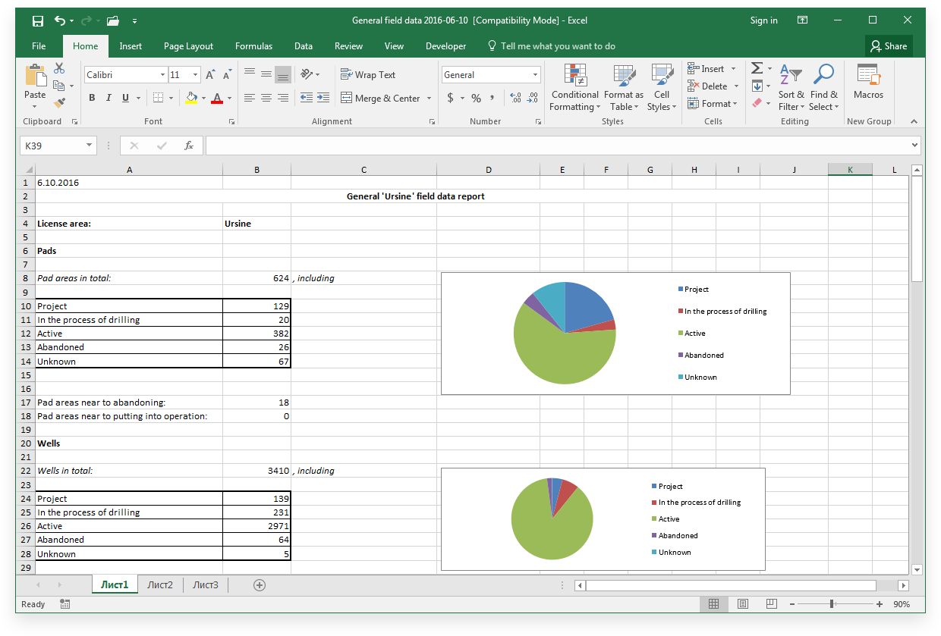Open font color dropdown arrow
941x636 pixels.
[230, 98]
